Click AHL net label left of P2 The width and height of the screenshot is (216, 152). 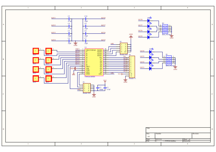point(112,44)
